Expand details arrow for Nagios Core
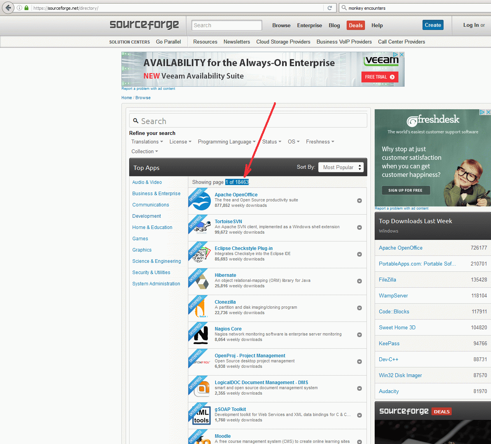The width and height of the screenshot is (491, 444). click(359, 335)
